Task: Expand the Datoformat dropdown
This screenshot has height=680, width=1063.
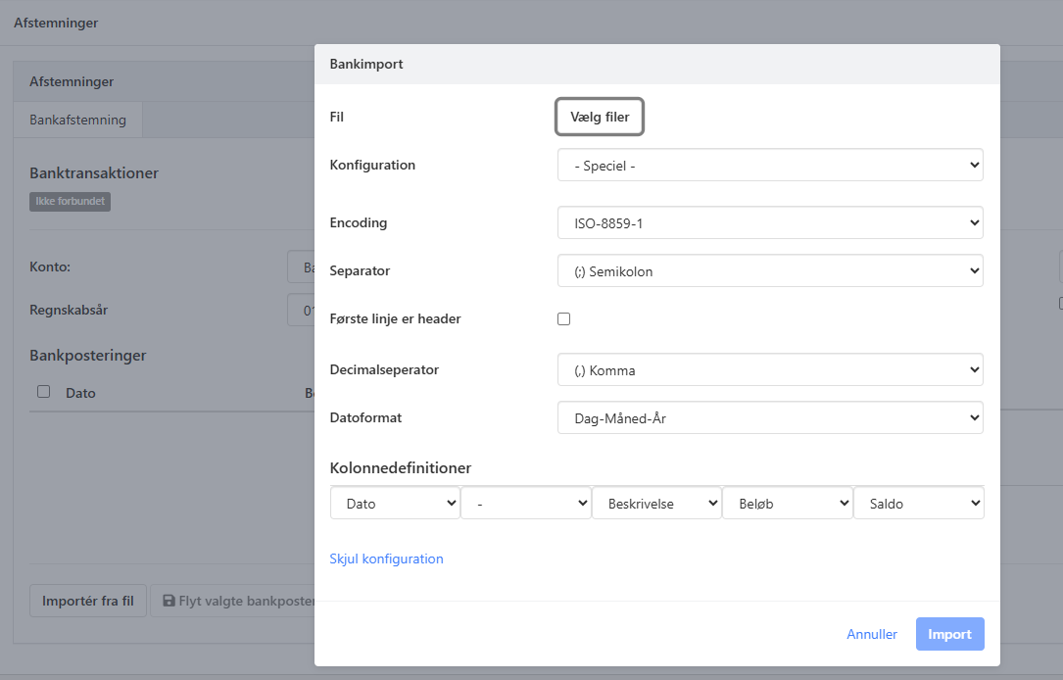Action: point(769,417)
